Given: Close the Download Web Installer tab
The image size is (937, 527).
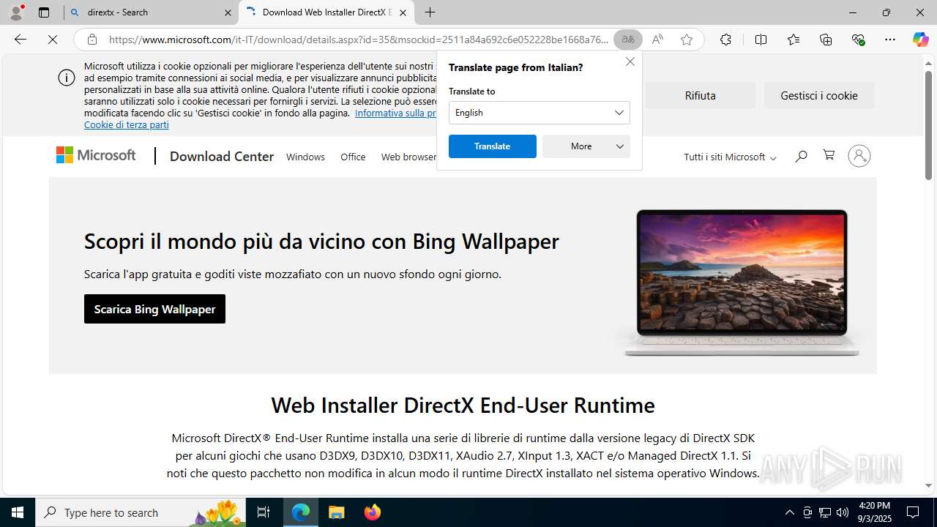Looking at the screenshot, I should [x=403, y=12].
